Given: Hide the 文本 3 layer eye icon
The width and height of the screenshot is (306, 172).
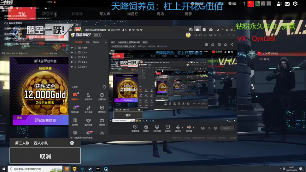Looking at the screenshot, I should [x=72, y=57].
